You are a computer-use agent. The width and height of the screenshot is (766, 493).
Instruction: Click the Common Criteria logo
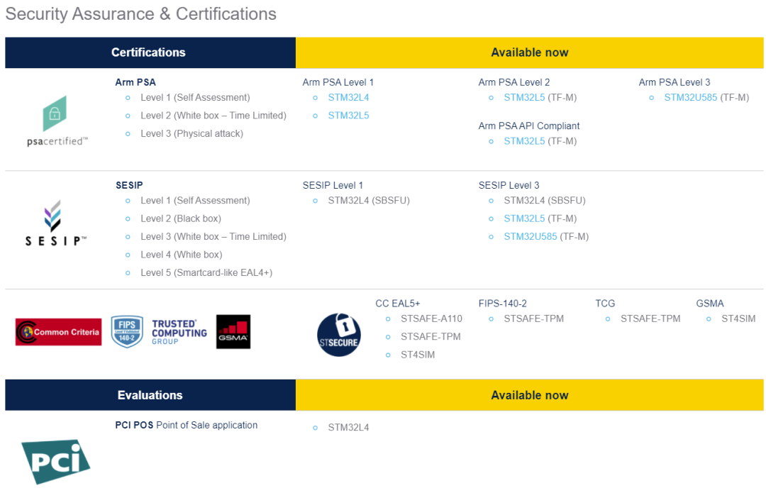pyautogui.click(x=59, y=332)
